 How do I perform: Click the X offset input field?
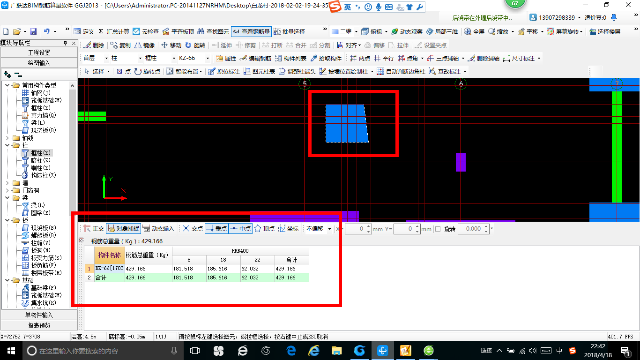[x=358, y=229]
